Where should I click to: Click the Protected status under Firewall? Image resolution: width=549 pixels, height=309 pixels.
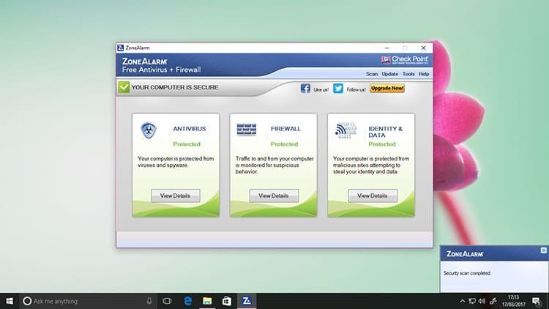click(284, 144)
